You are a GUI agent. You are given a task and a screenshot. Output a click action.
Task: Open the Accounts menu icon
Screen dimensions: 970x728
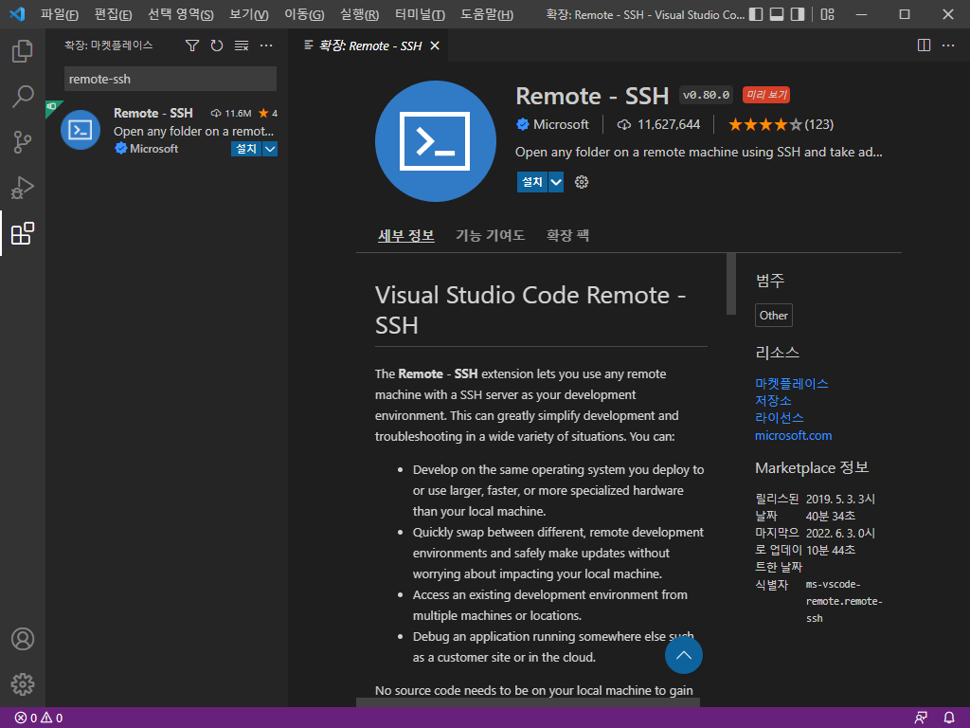coord(23,639)
